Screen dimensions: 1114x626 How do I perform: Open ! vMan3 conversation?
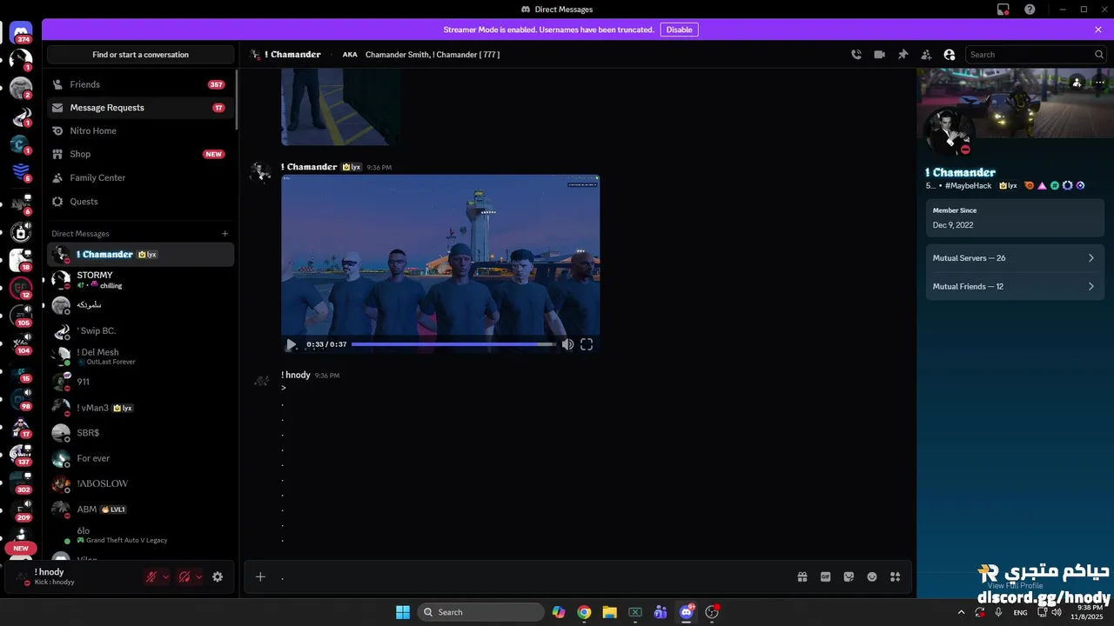point(140,407)
